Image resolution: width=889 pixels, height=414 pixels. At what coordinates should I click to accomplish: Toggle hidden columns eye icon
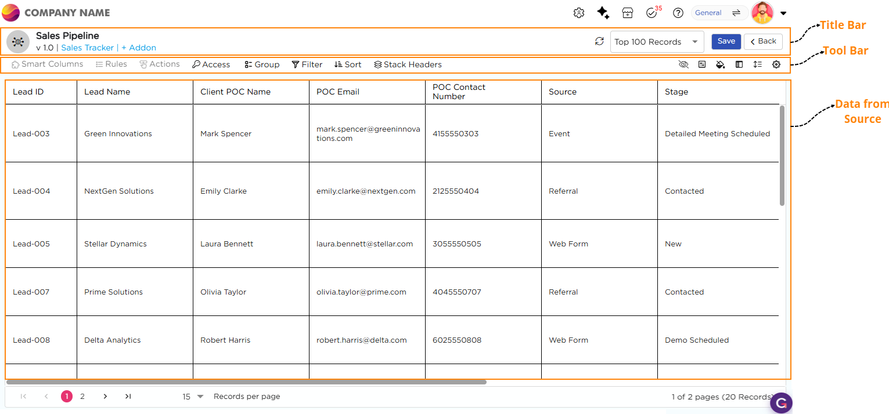point(683,64)
